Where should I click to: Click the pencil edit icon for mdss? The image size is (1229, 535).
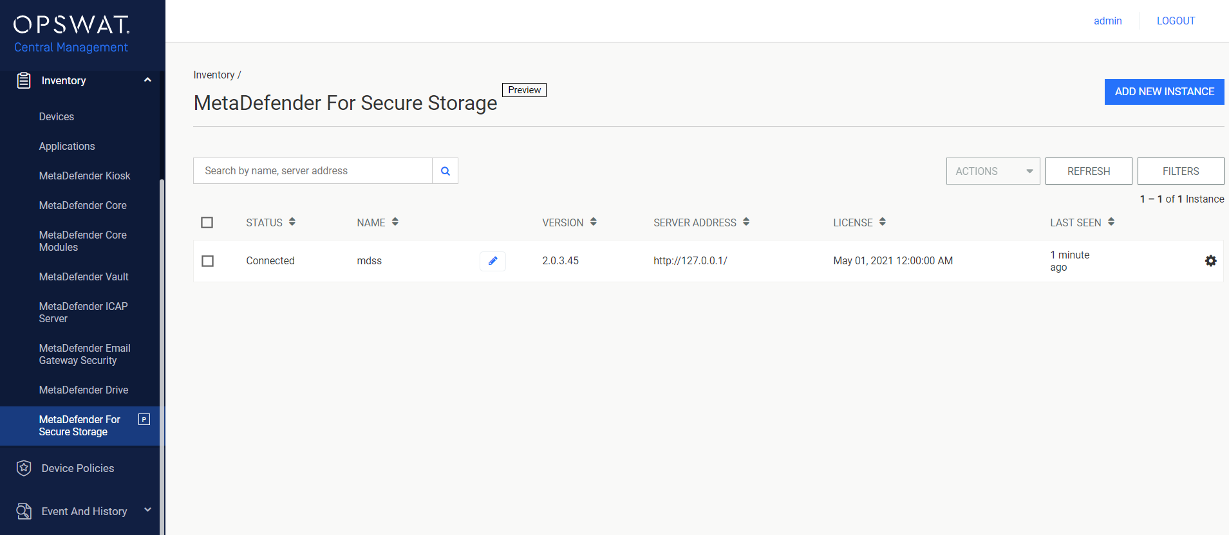pyautogui.click(x=493, y=261)
